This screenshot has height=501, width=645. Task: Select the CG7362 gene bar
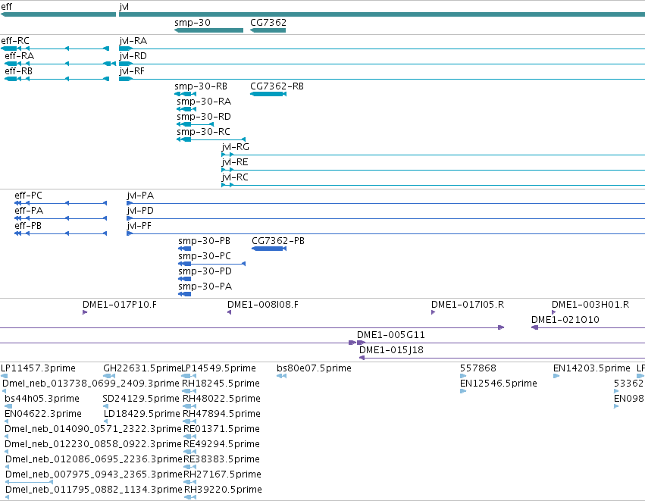(268, 30)
